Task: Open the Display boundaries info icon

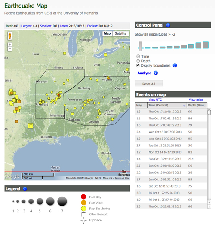Action: tap(175, 65)
